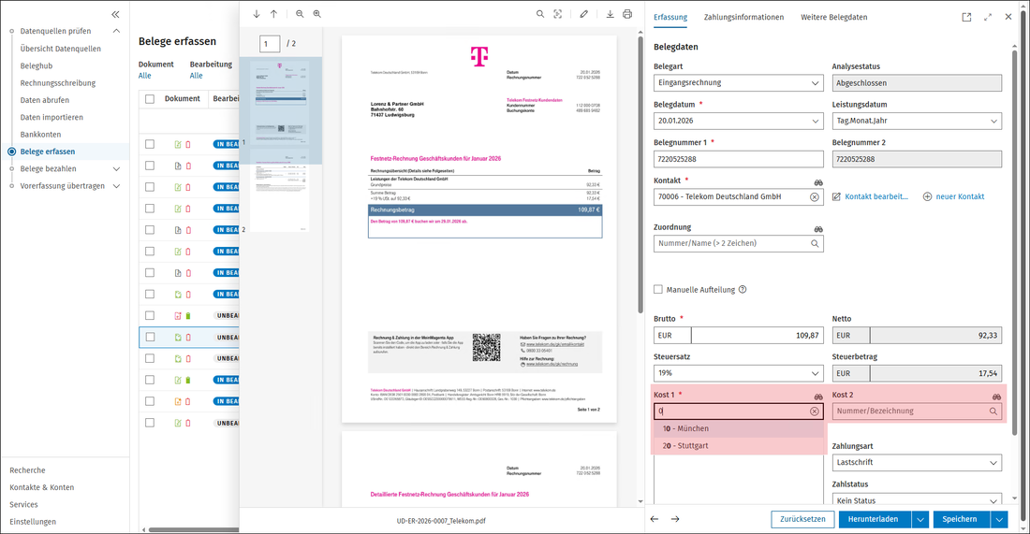Screen dimensions: 1030x534
Task: Go to next page arrow in viewer
Action: (257, 14)
